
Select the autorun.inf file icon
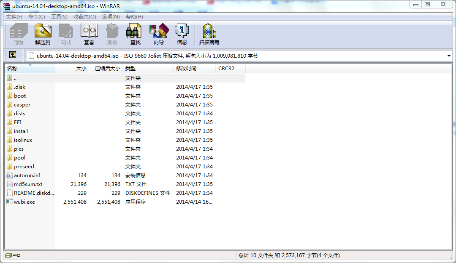click(10, 175)
